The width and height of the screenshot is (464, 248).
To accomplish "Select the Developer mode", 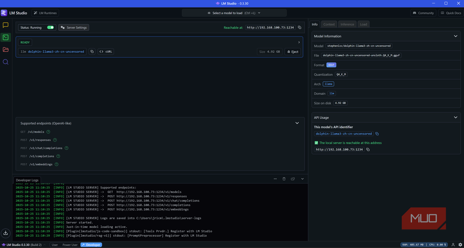I will tap(91, 245).
